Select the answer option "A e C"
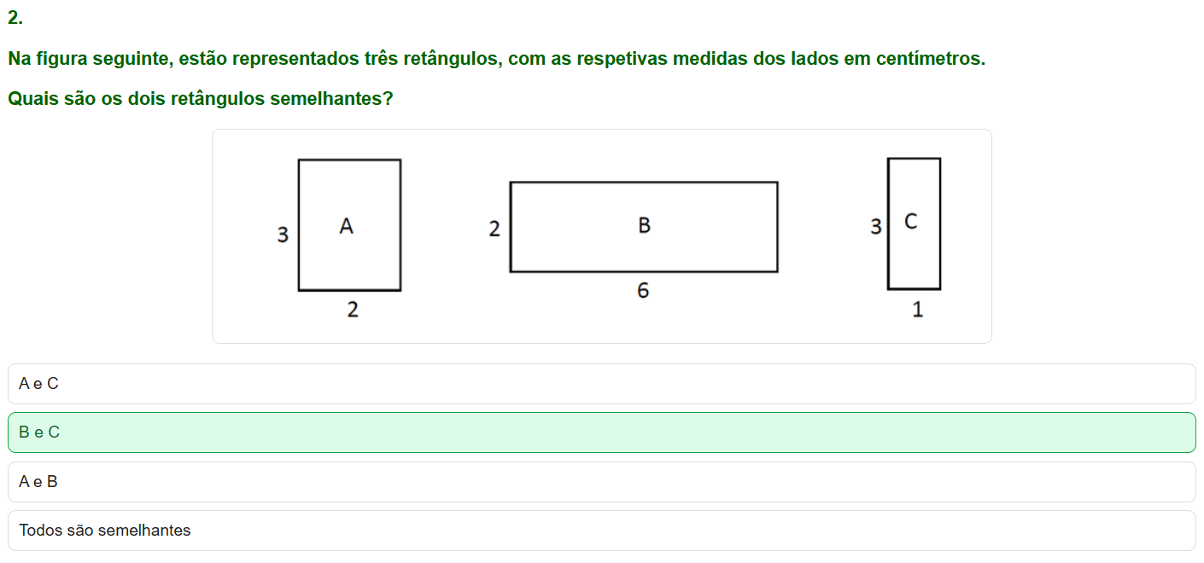The height and width of the screenshot is (563, 1204). coord(601,384)
